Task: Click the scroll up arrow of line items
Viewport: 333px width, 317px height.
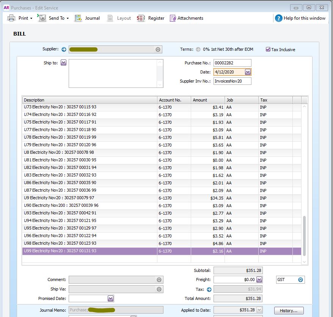Action: [x=304, y=106]
